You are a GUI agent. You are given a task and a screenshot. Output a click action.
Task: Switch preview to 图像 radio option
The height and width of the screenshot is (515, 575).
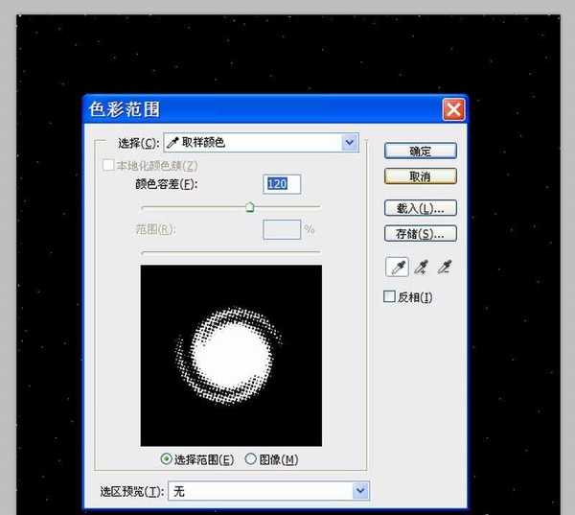point(251,459)
